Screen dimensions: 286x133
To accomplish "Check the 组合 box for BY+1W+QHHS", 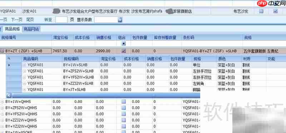I will [124, 102].
